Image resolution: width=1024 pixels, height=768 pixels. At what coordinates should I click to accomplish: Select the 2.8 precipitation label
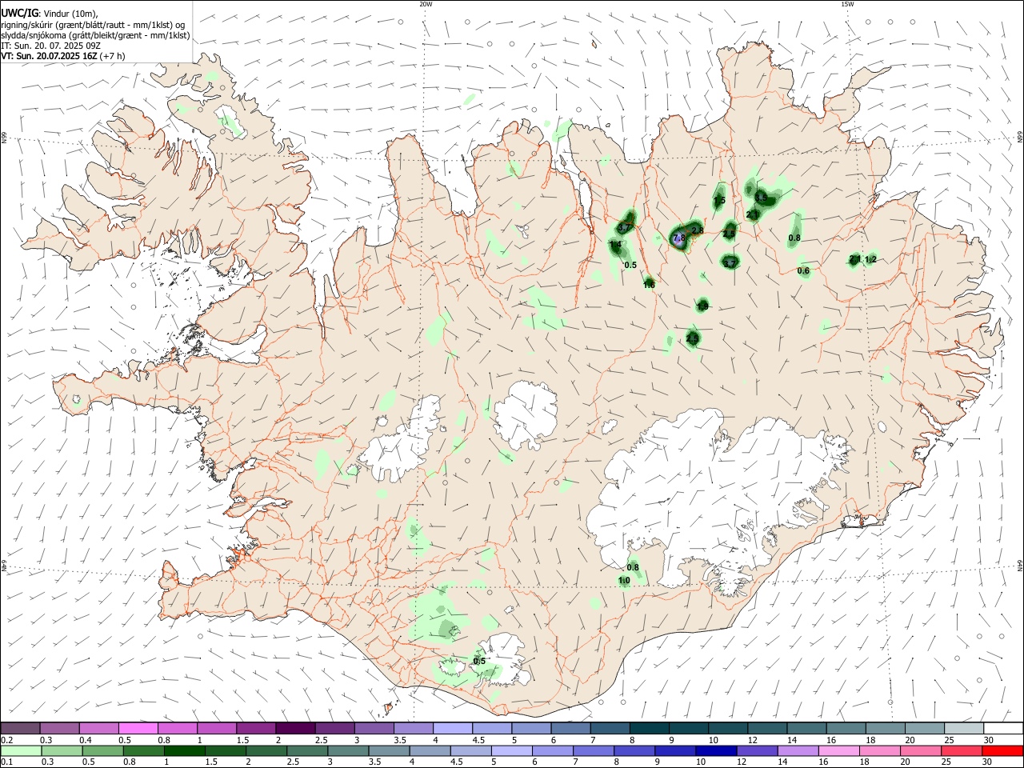coord(698,230)
